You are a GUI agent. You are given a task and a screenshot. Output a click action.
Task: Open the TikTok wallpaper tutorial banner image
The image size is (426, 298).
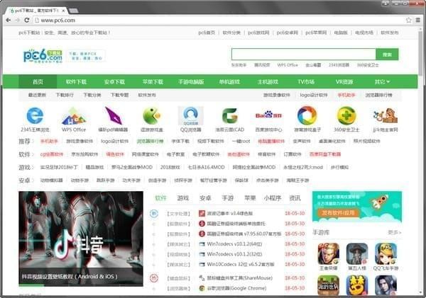pos(81,239)
